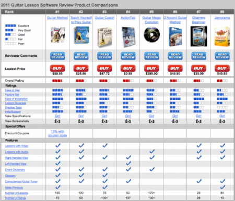235x201 pixels.
Task: Read review for D'Accord Guitar Method
Action: [175, 56]
